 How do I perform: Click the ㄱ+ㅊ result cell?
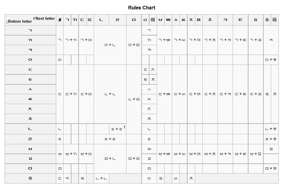[210, 40]
